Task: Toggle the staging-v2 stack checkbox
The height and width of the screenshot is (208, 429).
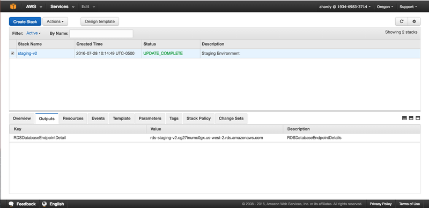Action: [12, 54]
